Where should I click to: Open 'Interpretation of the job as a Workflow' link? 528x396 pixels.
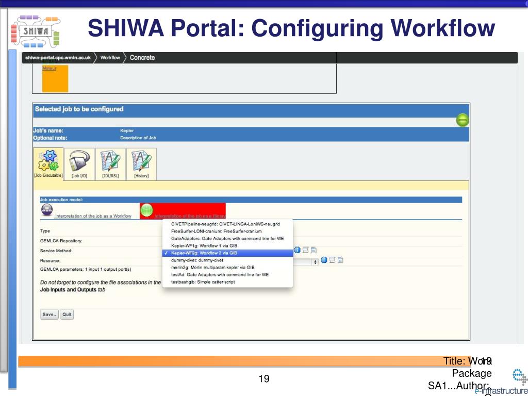click(93, 216)
